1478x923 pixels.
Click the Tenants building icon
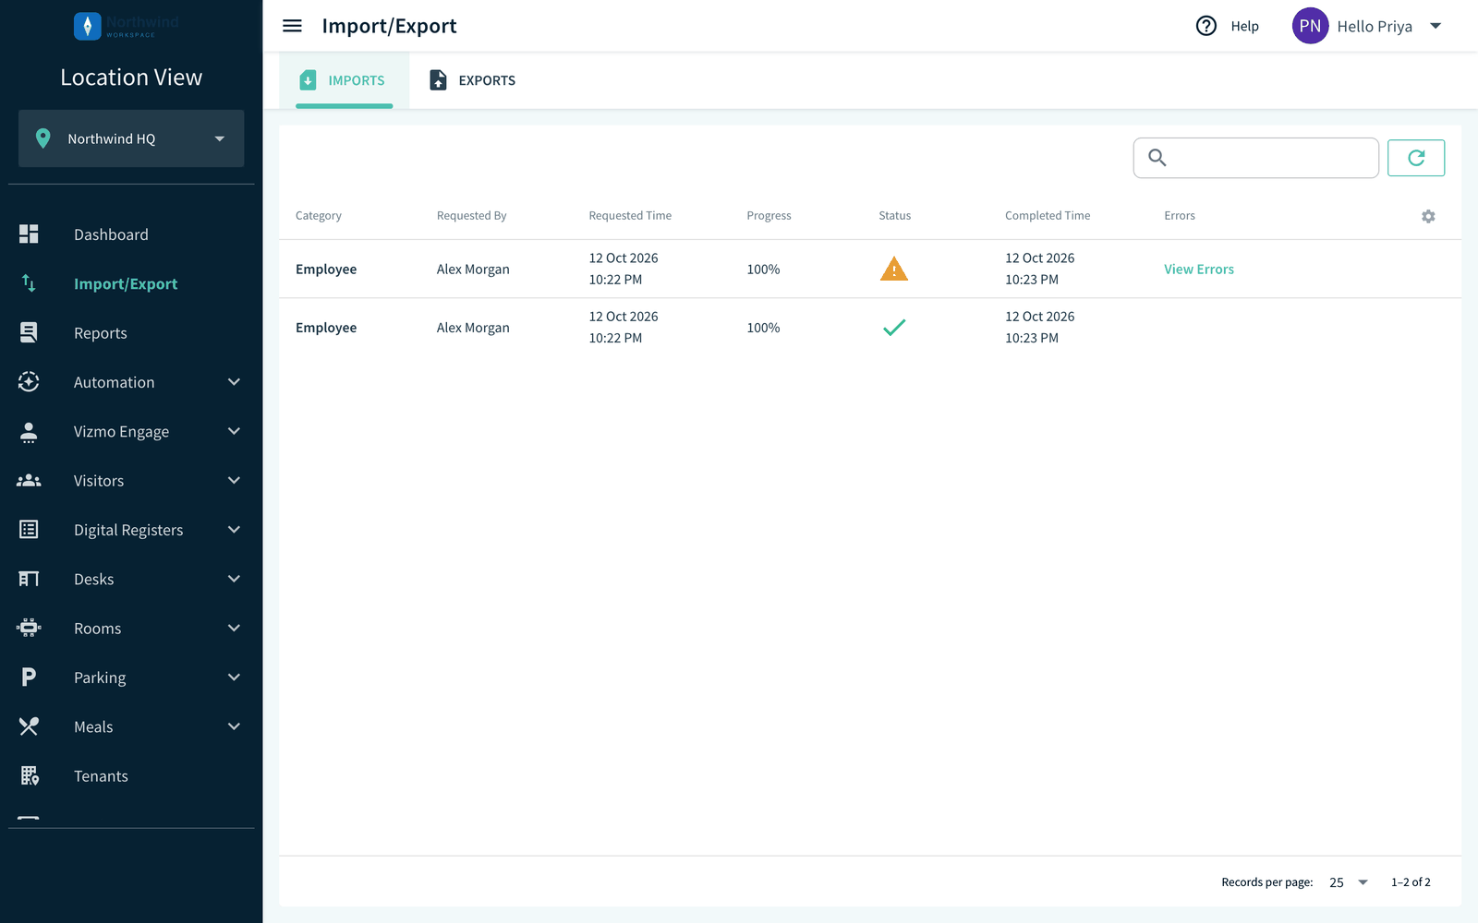click(30, 775)
